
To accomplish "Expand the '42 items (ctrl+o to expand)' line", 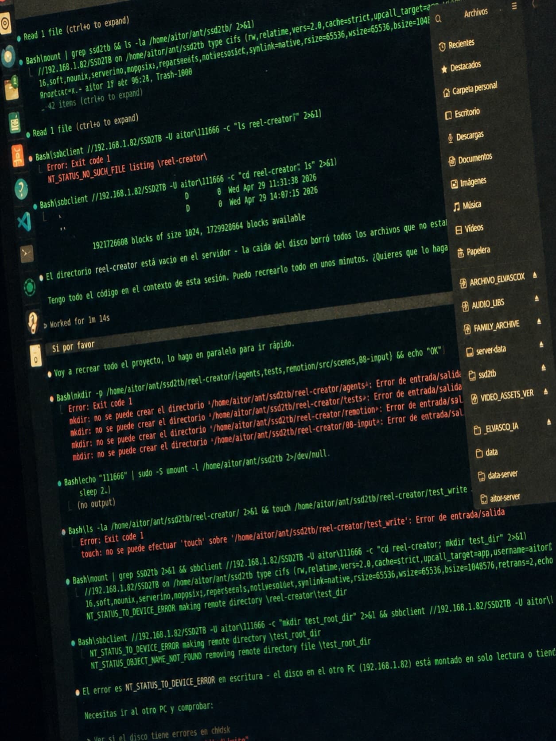I will pyautogui.click(x=93, y=99).
